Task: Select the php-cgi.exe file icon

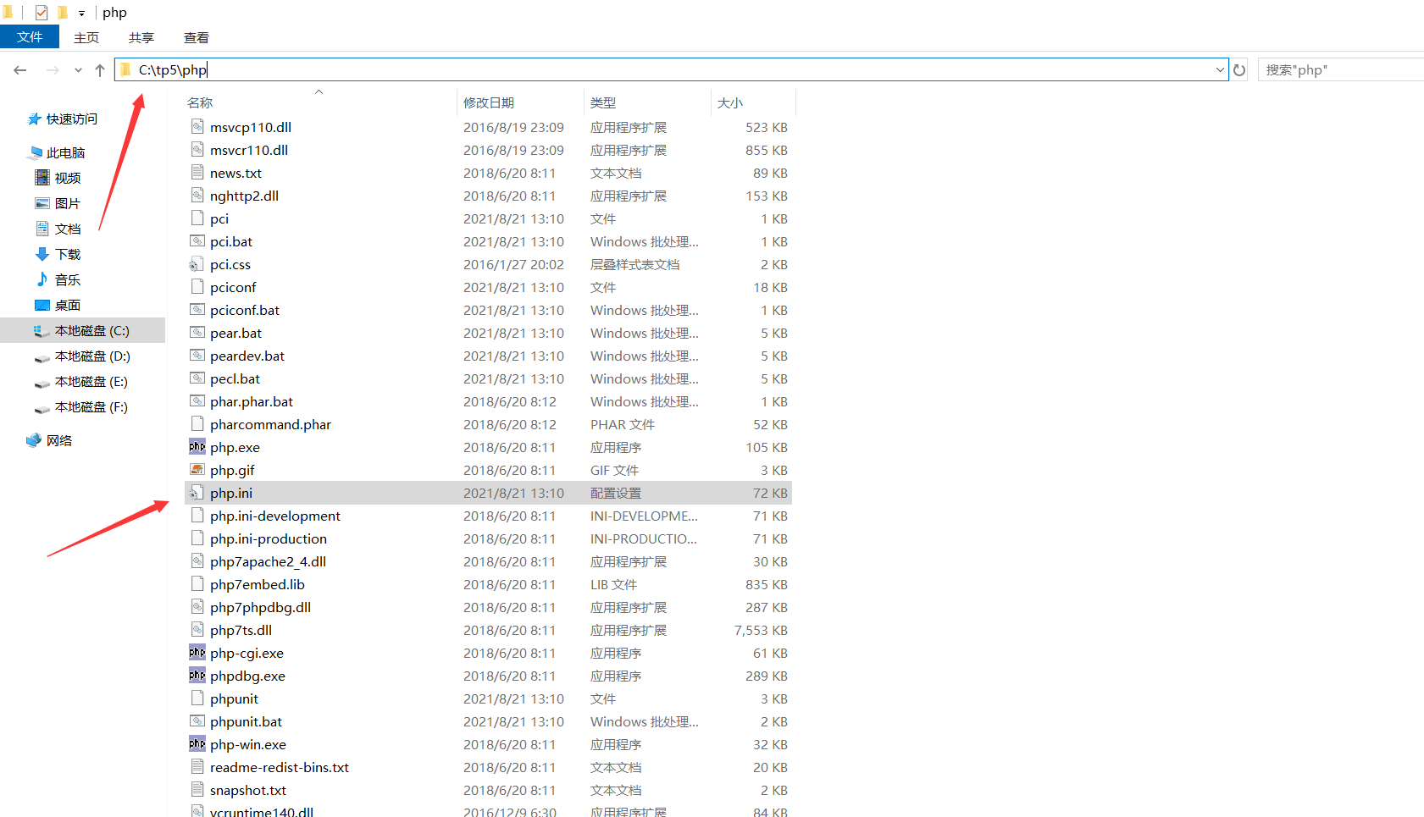Action: point(197,653)
